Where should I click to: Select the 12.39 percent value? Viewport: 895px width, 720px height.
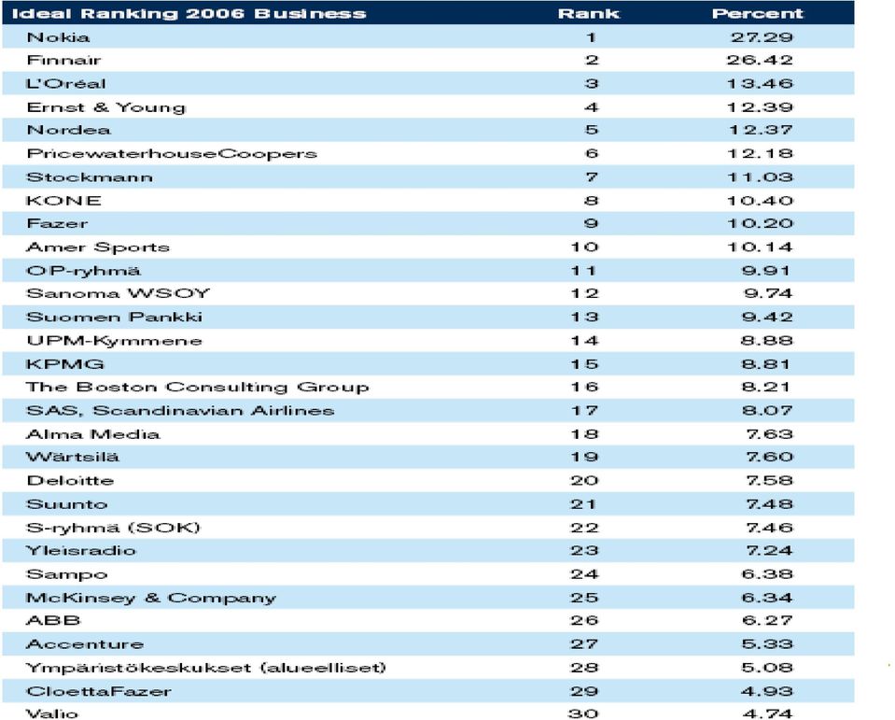[760, 107]
